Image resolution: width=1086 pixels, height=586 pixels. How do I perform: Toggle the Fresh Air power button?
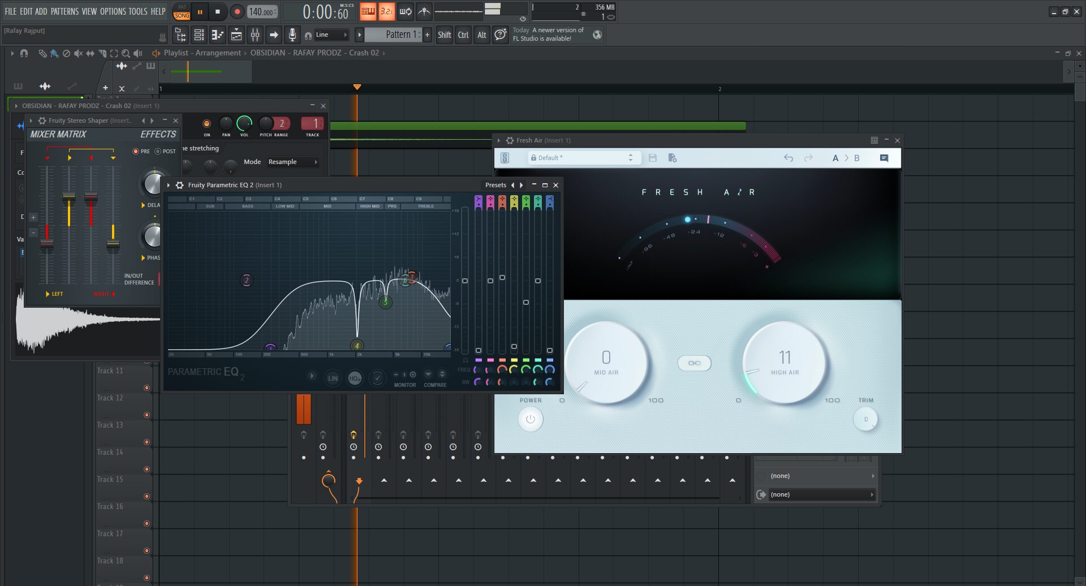530,420
